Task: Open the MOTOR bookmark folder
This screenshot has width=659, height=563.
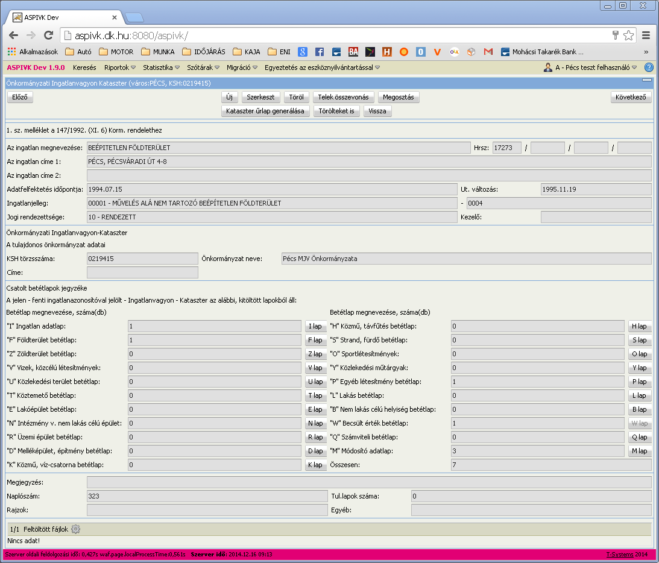Action: tap(116, 52)
